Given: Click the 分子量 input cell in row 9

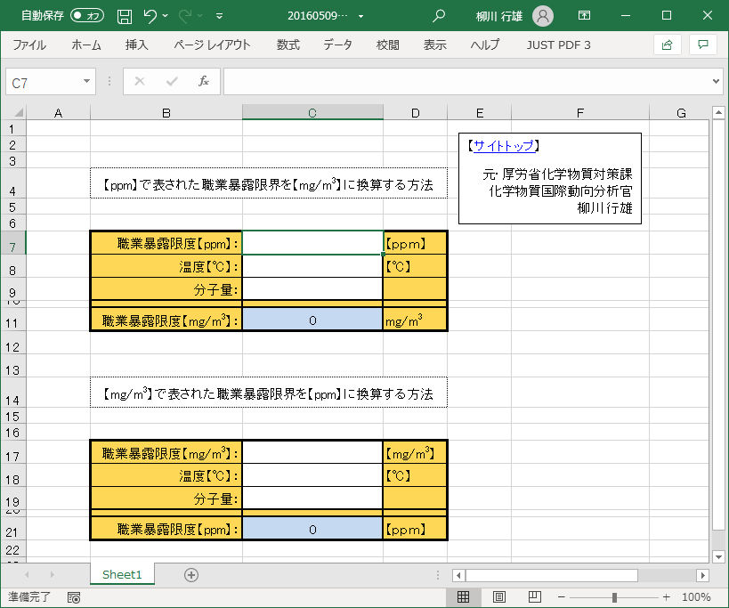Looking at the screenshot, I should click(312, 288).
